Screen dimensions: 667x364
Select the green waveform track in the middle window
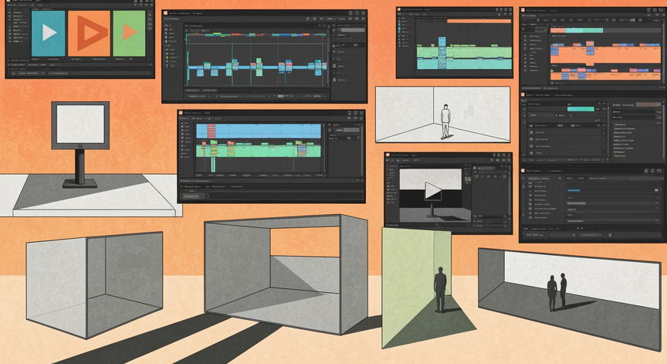click(x=258, y=151)
